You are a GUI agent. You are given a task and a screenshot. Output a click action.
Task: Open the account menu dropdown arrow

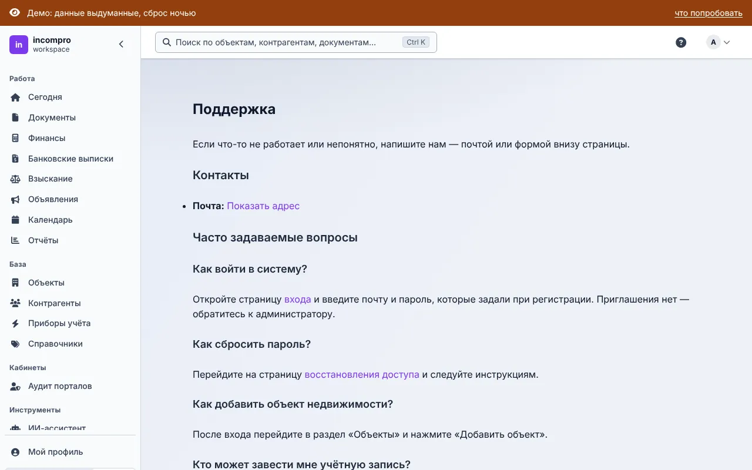(x=727, y=42)
